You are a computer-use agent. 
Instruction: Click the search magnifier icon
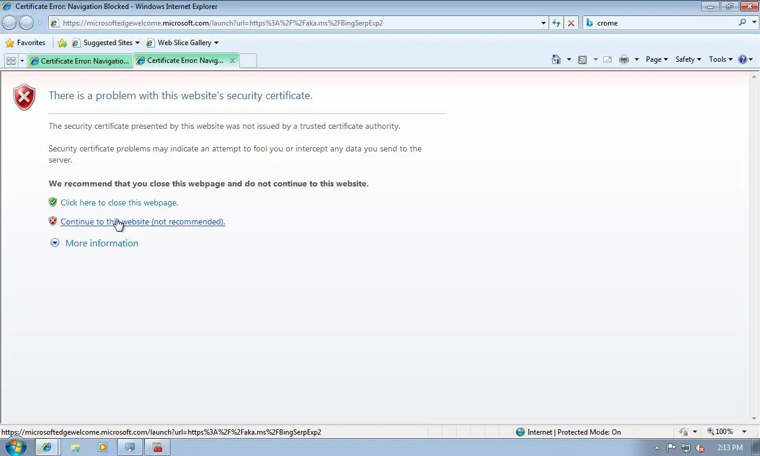pos(742,23)
